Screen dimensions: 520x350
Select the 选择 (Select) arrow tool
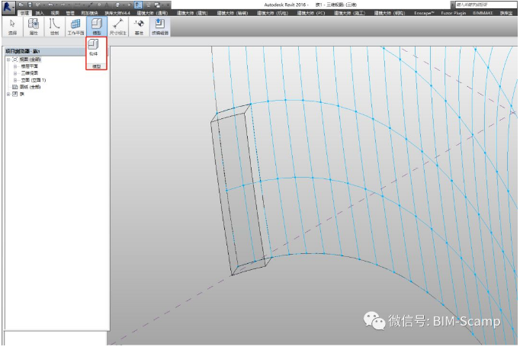pyautogui.click(x=13, y=27)
